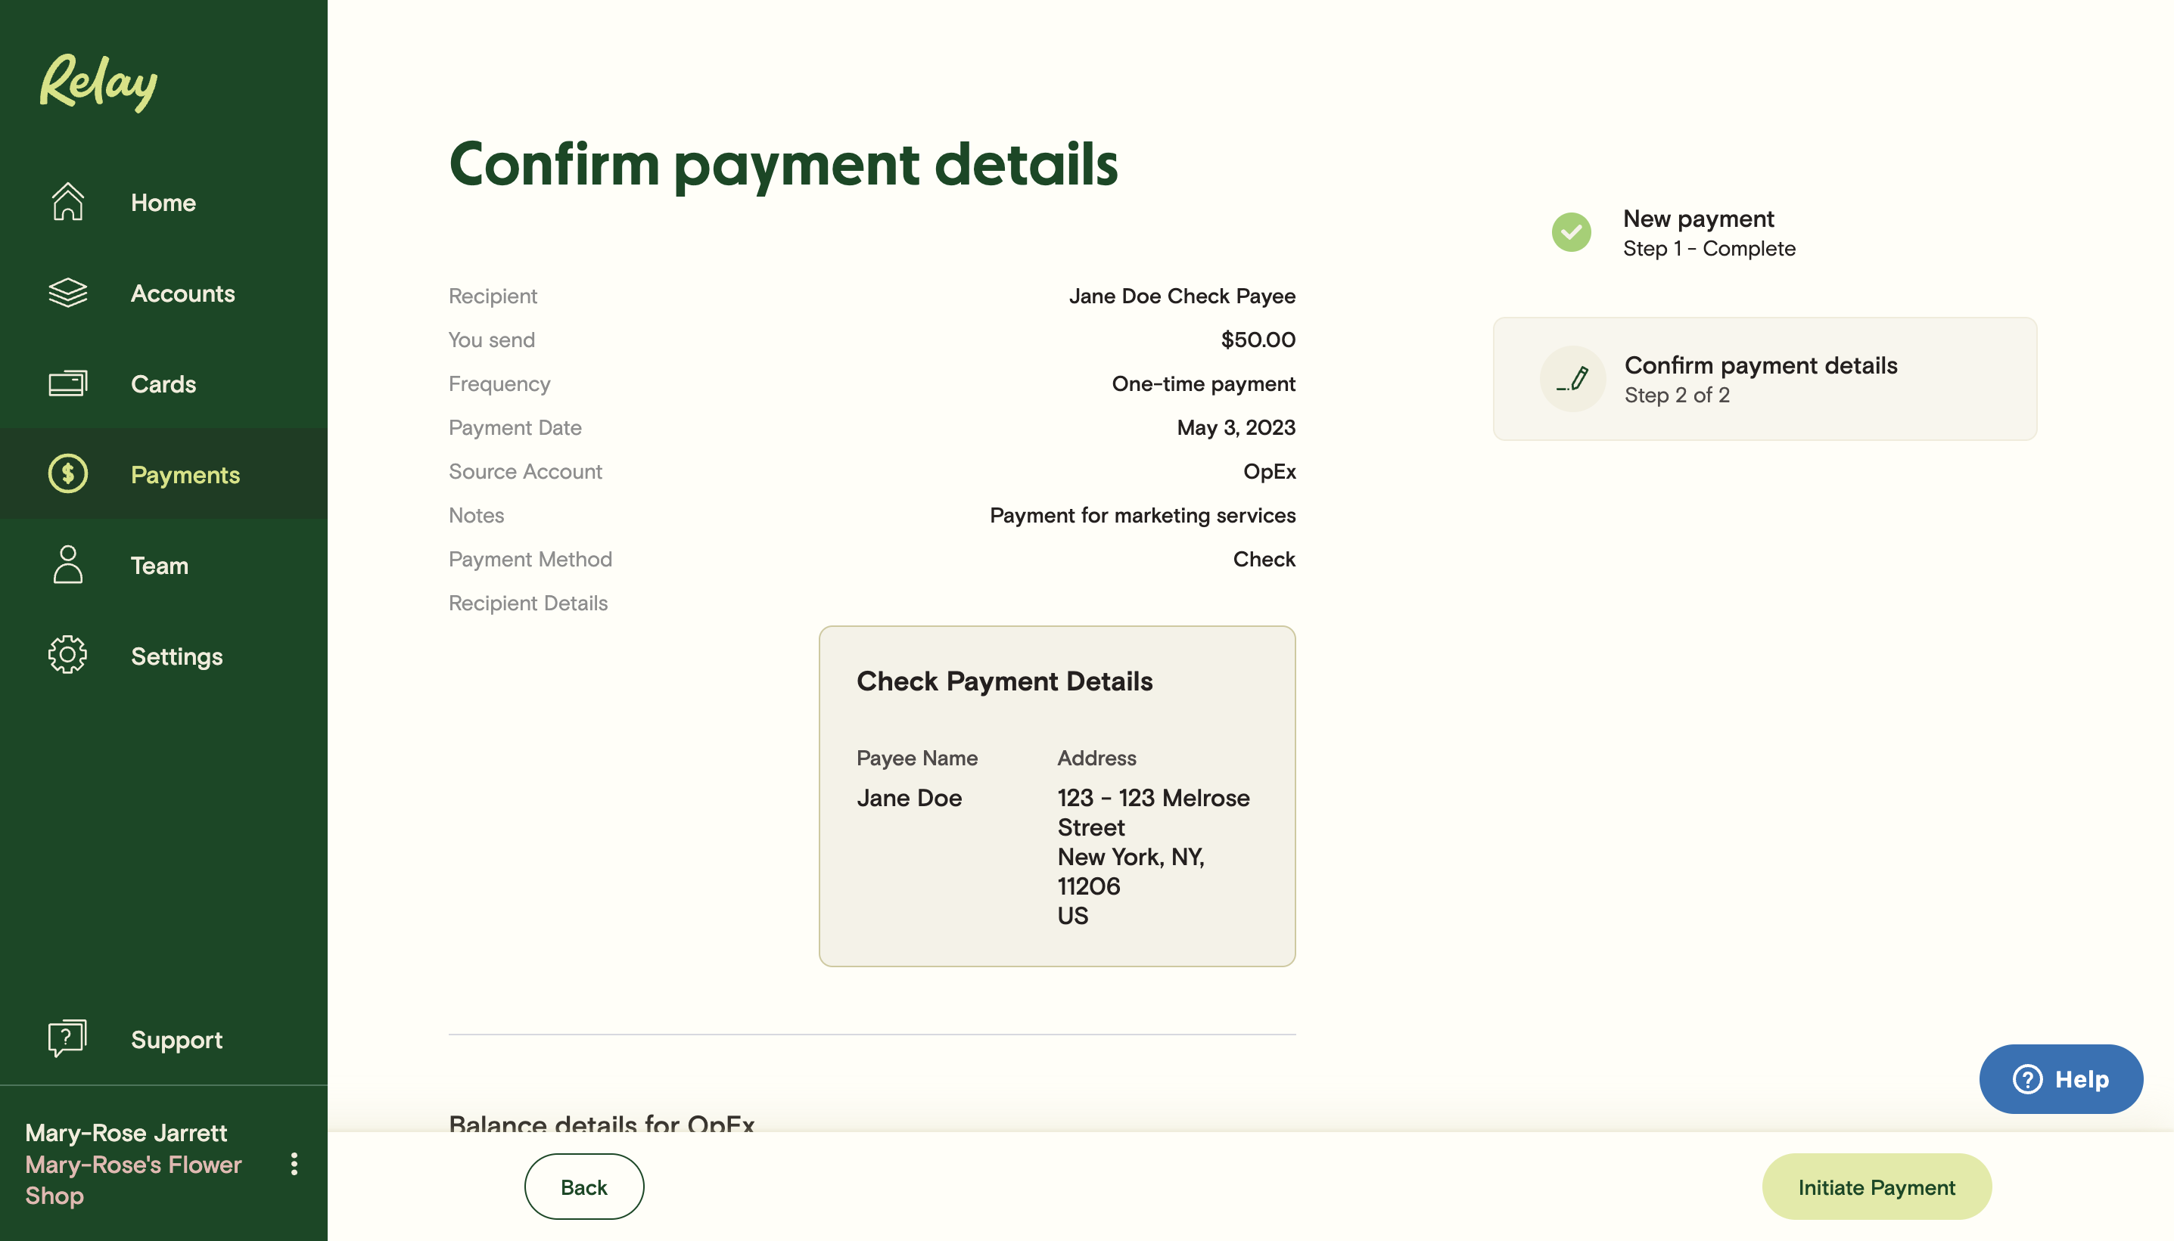Open Support via the chat bubble icon
This screenshot has height=1241, width=2174.
67,1038
